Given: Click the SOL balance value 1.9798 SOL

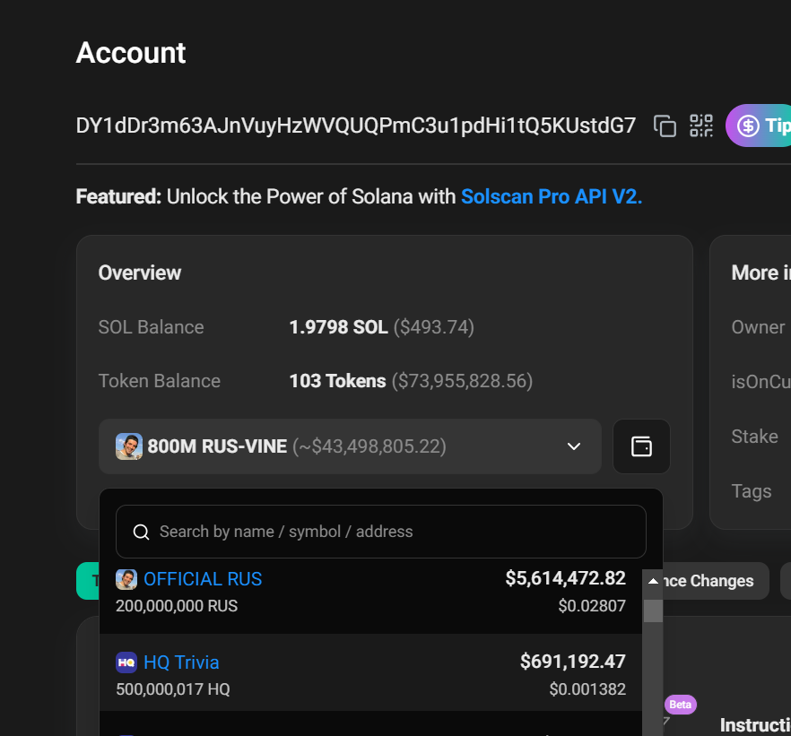Looking at the screenshot, I should [x=338, y=327].
